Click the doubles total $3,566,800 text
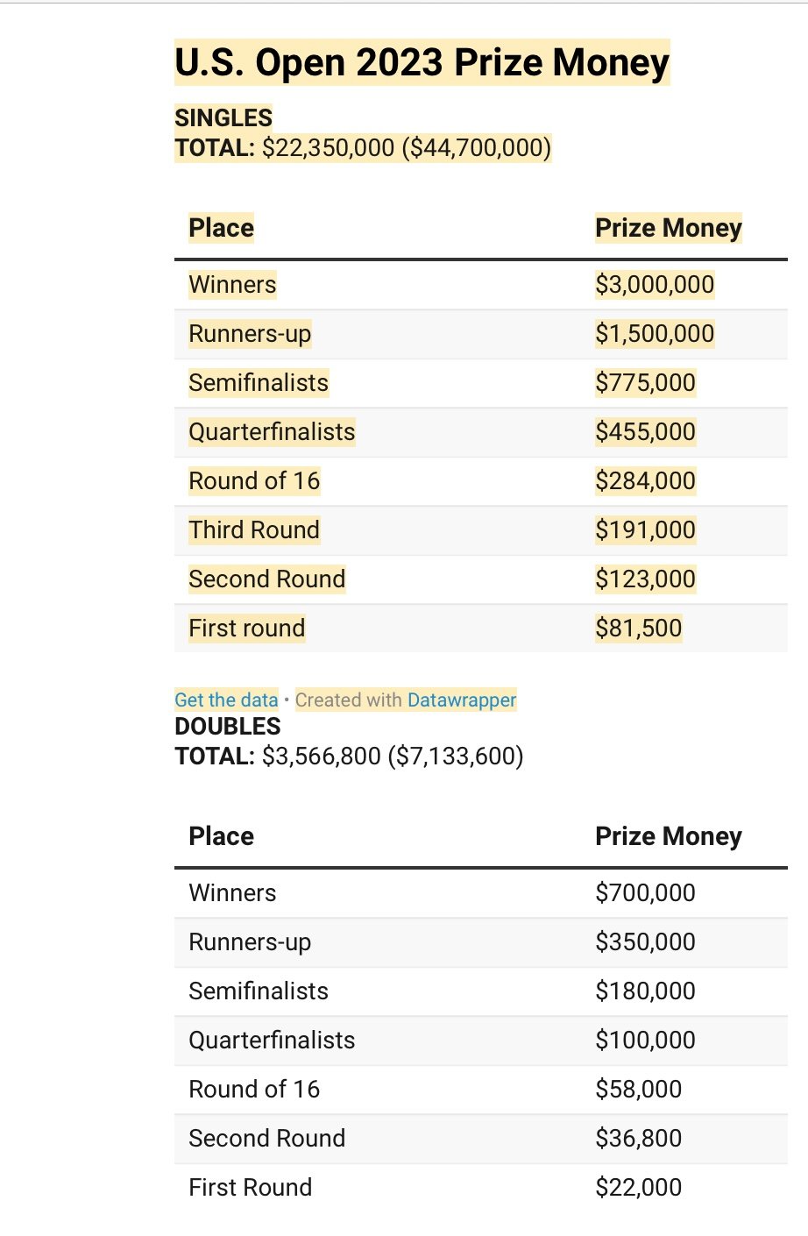808x1236 pixels. tap(321, 756)
